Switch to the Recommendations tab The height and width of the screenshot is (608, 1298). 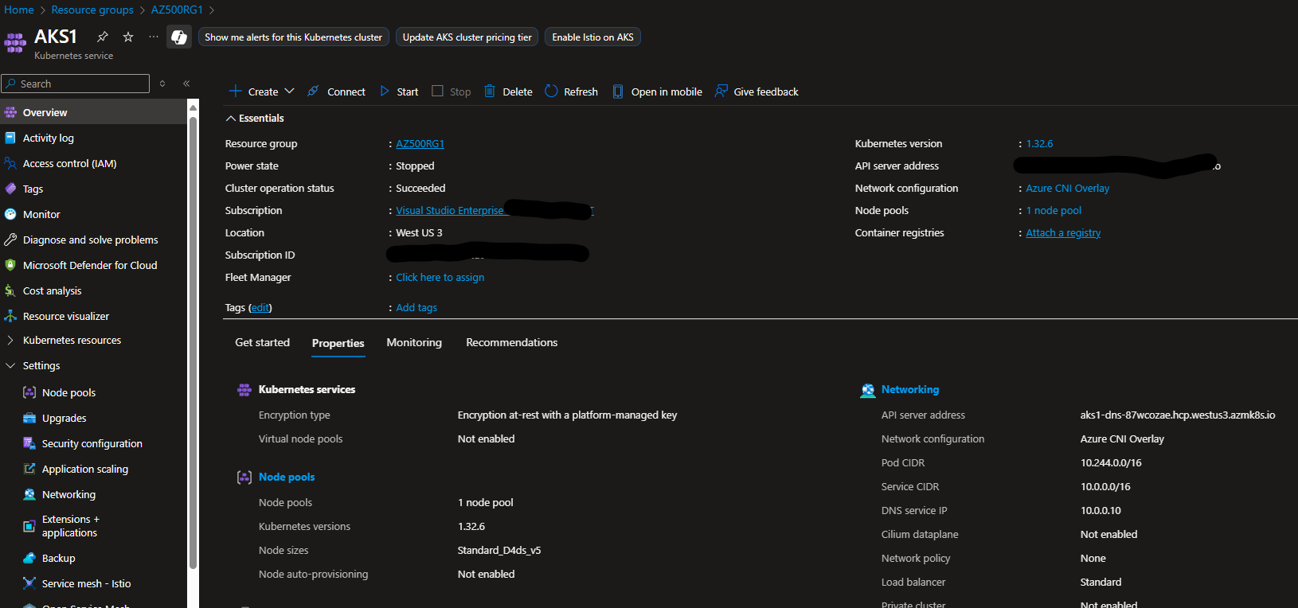click(x=511, y=342)
